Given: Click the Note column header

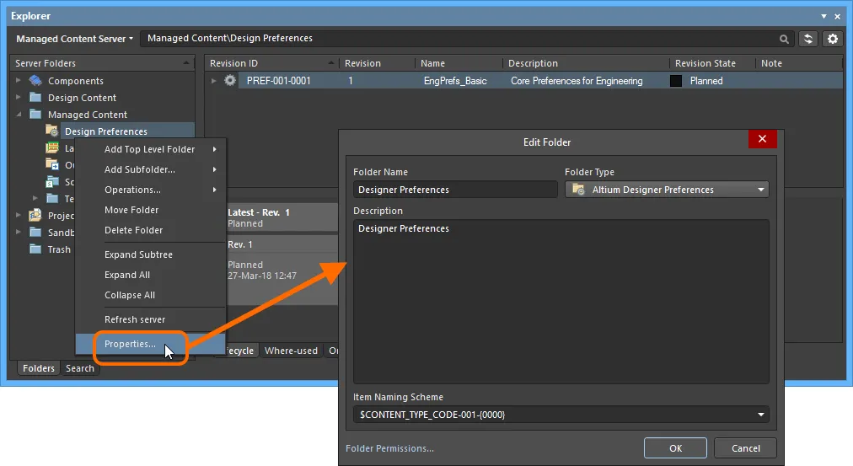Looking at the screenshot, I should [798, 63].
